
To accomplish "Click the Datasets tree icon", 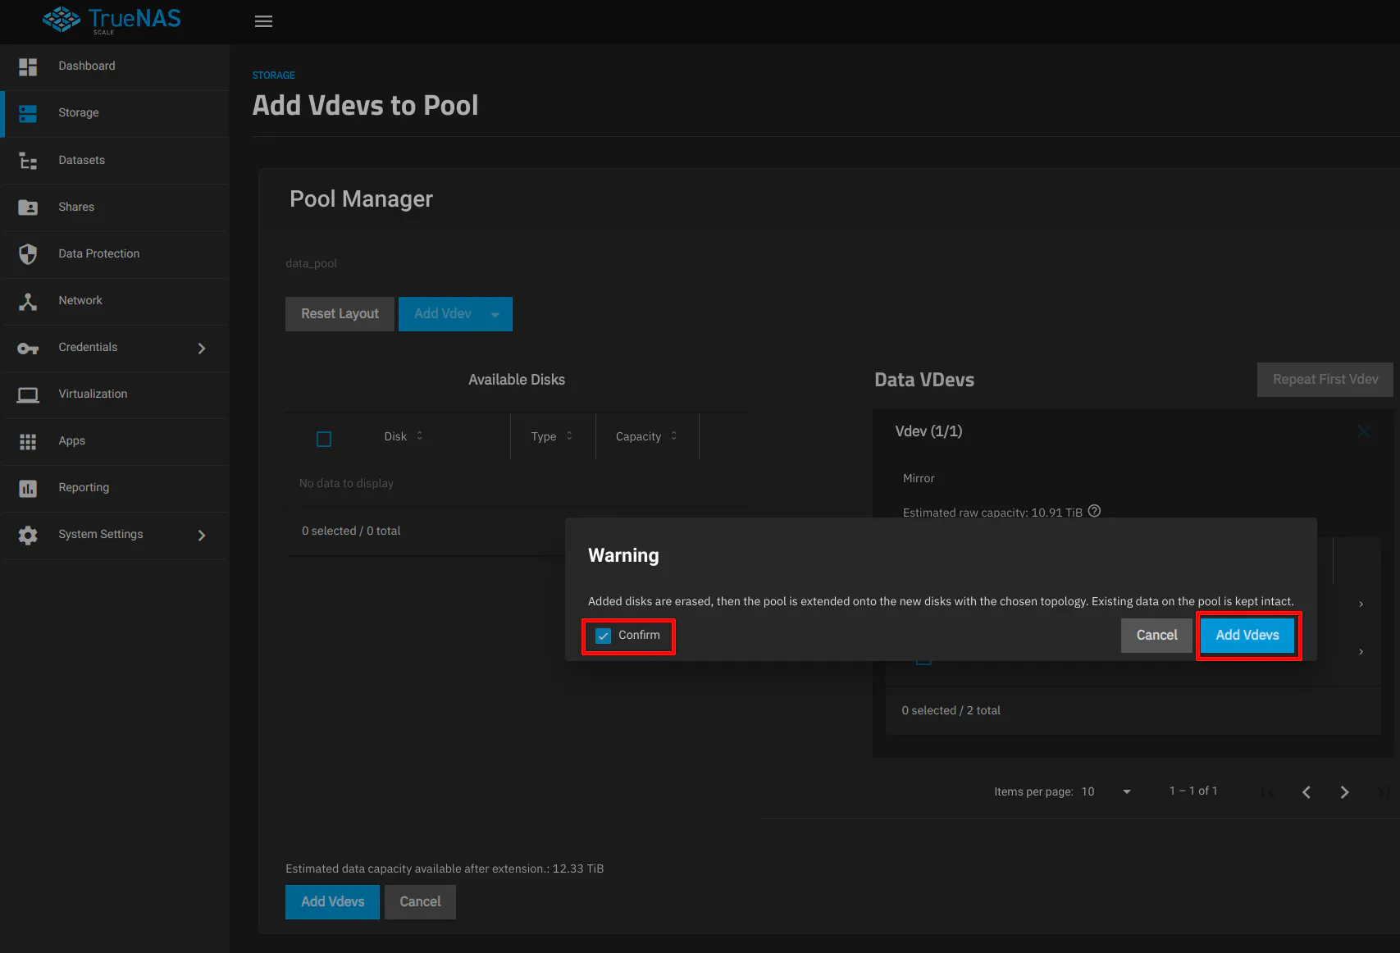I will [x=28, y=161].
